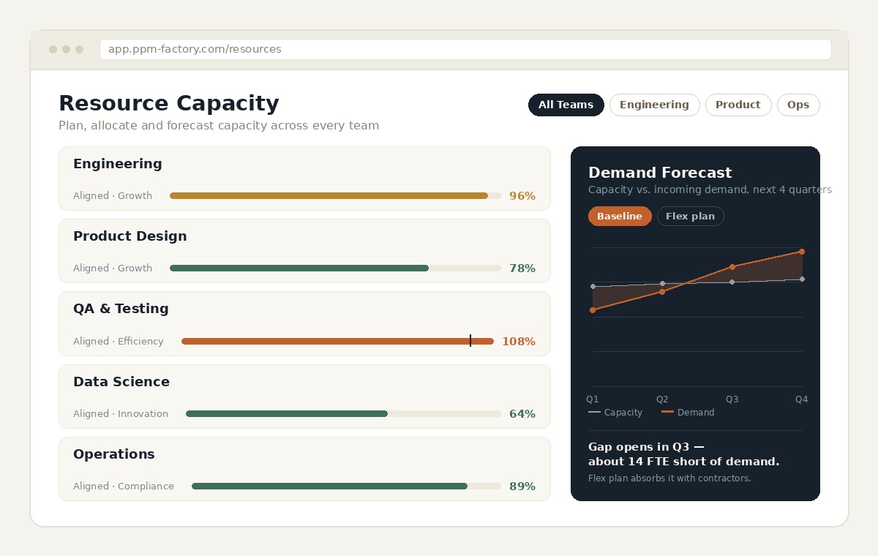Click the QA & Testing utilization progress bar
Viewport: 878px width, 556px height.
pos(337,341)
